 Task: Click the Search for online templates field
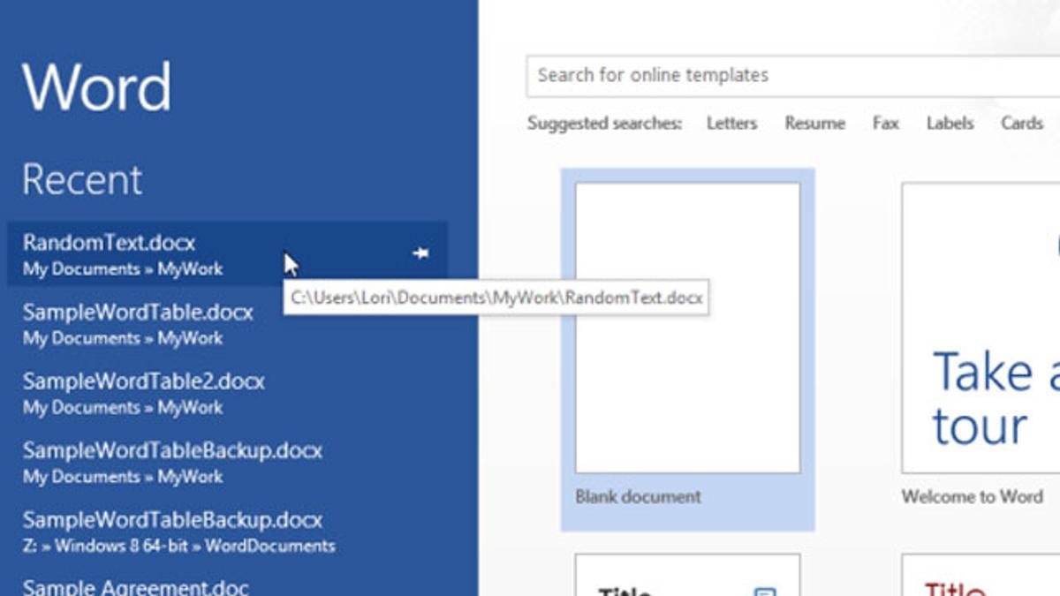792,76
